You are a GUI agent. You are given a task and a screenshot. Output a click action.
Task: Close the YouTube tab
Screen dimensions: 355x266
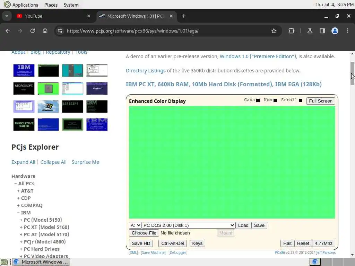[89, 16]
